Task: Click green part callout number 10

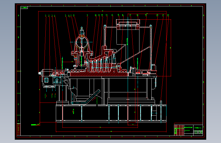Action: (96, 15)
